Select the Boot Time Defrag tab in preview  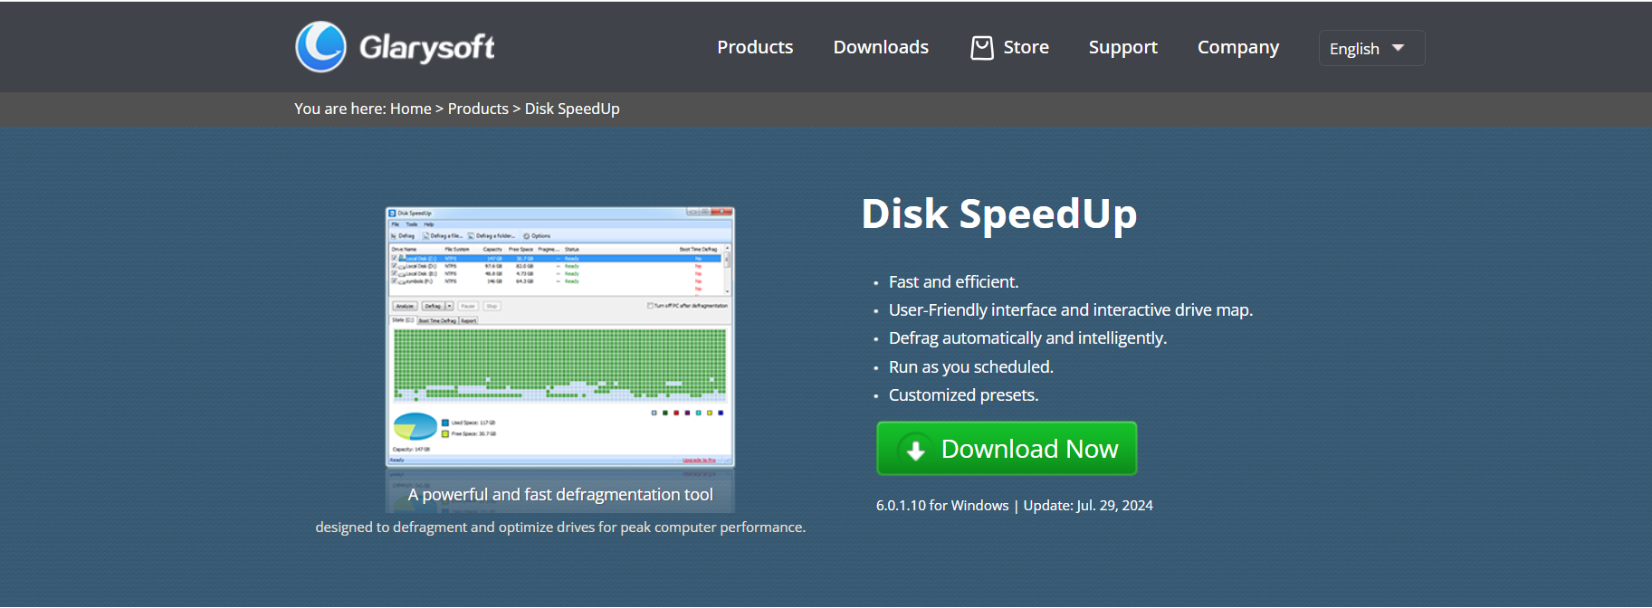[437, 320]
